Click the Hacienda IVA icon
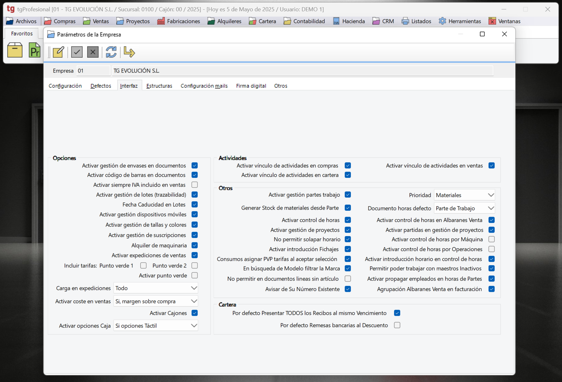The width and height of the screenshot is (562, 382). pos(336,21)
